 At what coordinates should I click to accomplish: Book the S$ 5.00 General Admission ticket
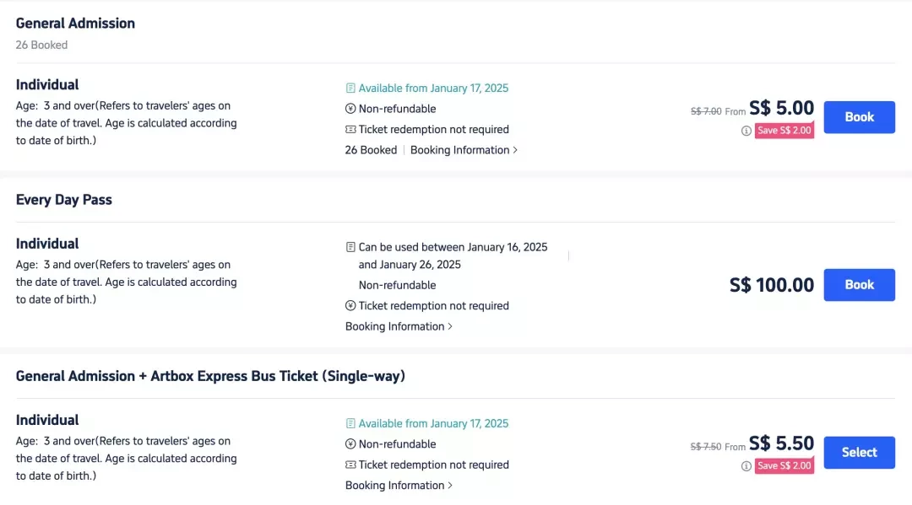click(859, 117)
